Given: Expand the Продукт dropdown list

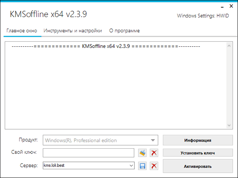Looking at the screenshot, I should (x=153, y=140).
